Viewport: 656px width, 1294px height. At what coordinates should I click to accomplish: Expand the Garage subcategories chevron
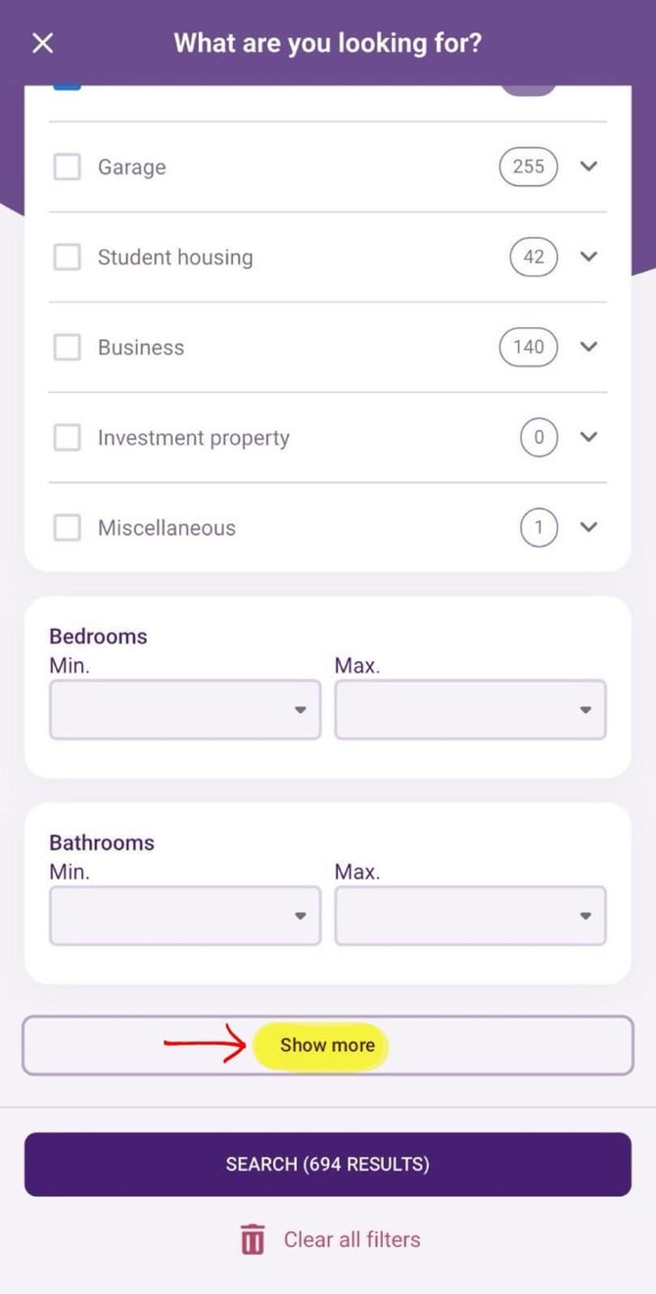click(588, 167)
